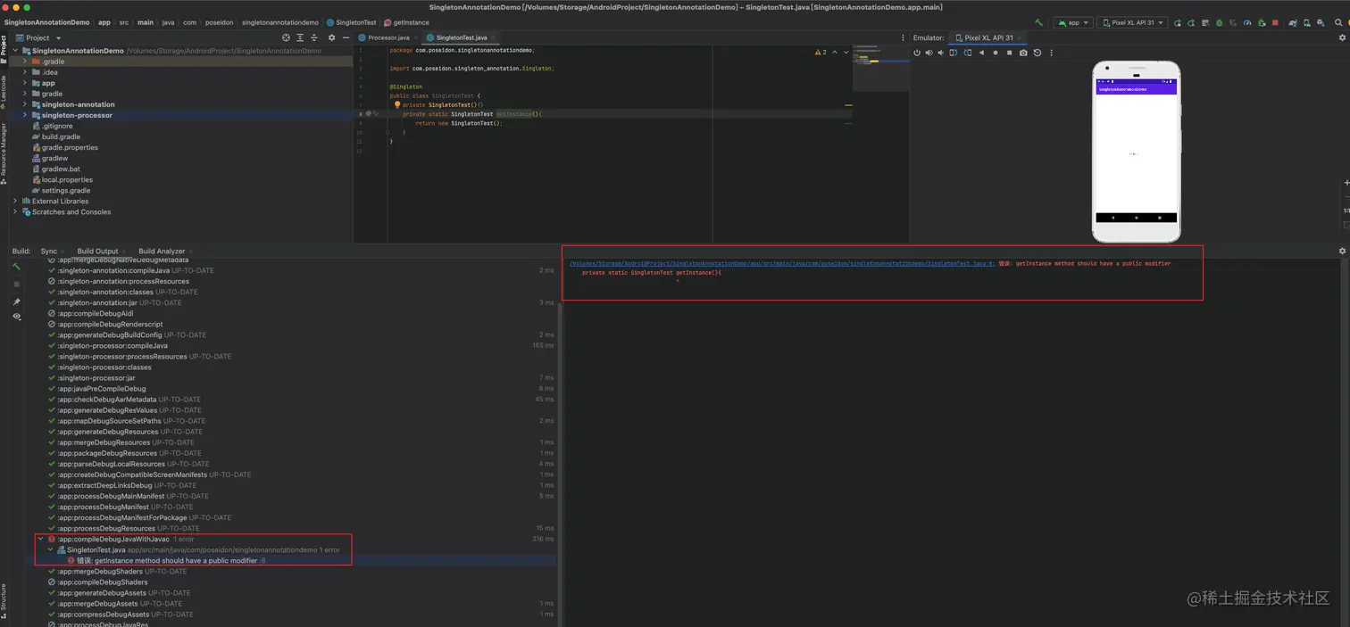Click the red Stop app icon
This screenshot has height=627, width=1350.
[1275, 22]
